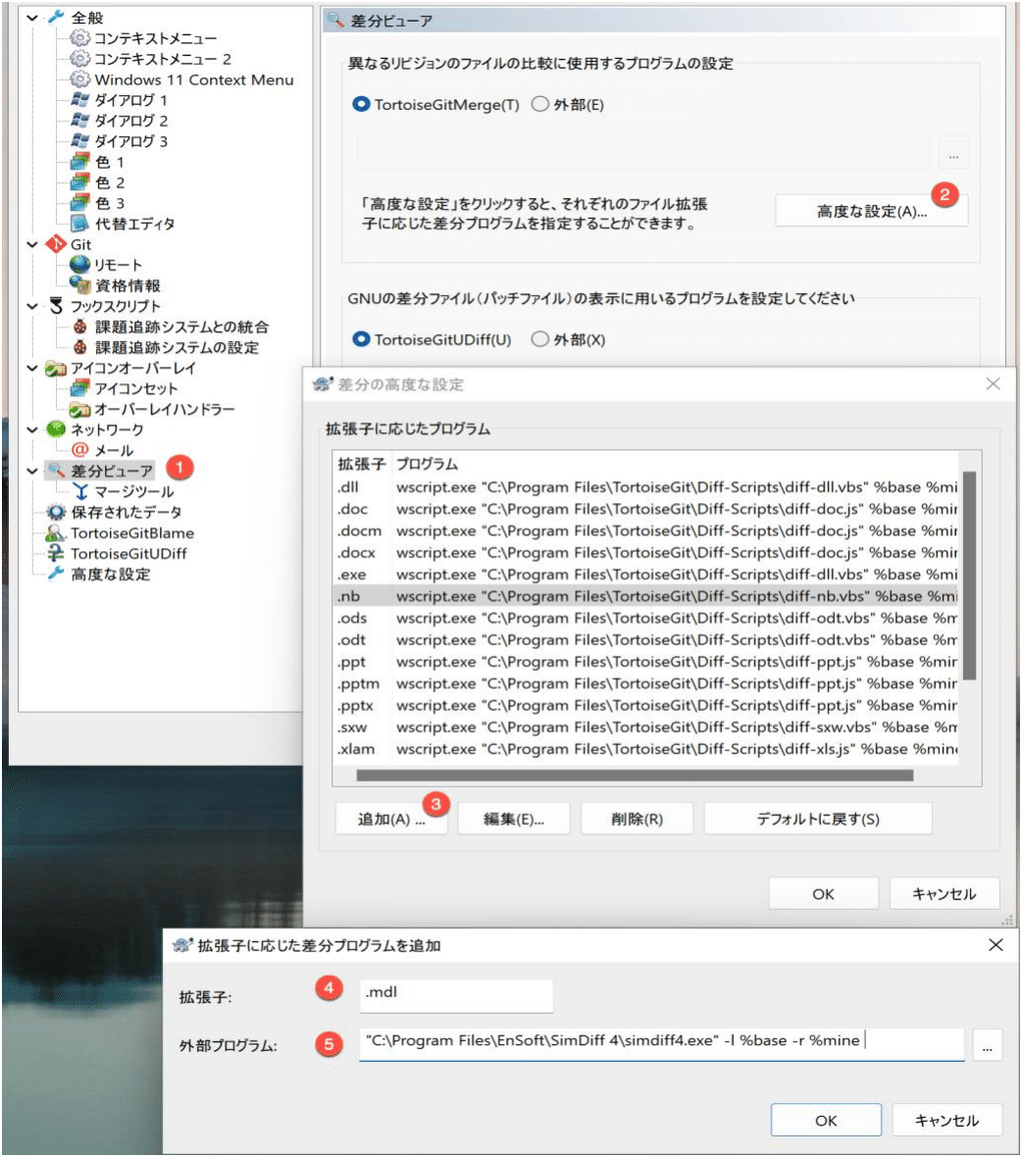This screenshot has height=1157, width=1023.
Task: Select the .nb row in list
Action: 645,595
